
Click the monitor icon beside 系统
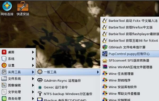[4, 59]
